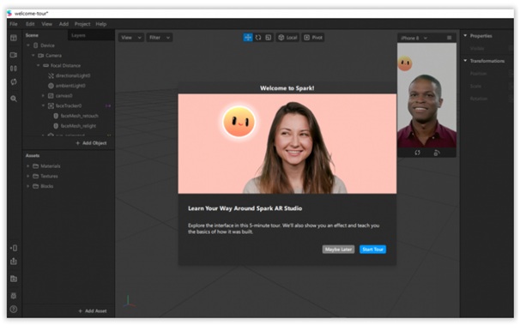Viewport: 520px width, 331px height.
Task: Click the Camera icon in the Scene tree
Action: point(41,56)
